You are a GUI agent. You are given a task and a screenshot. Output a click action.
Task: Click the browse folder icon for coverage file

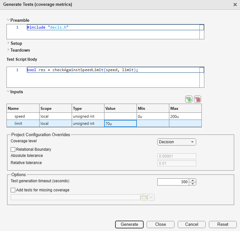(144, 197)
